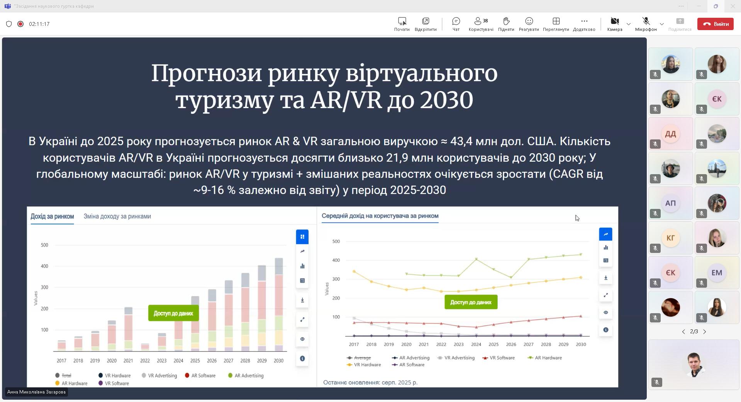The image size is (741, 402).
Task: Open the Реагувати reactions menu
Action: [x=529, y=24]
